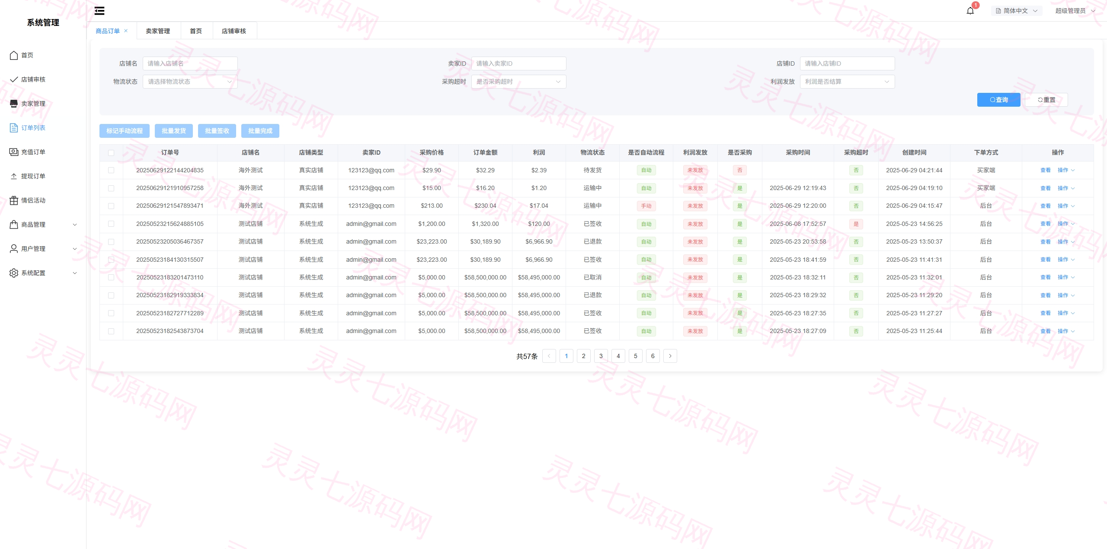This screenshot has height=549, width=1107.
Task: Go to next page arrow in pagination
Action: click(670, 356)
